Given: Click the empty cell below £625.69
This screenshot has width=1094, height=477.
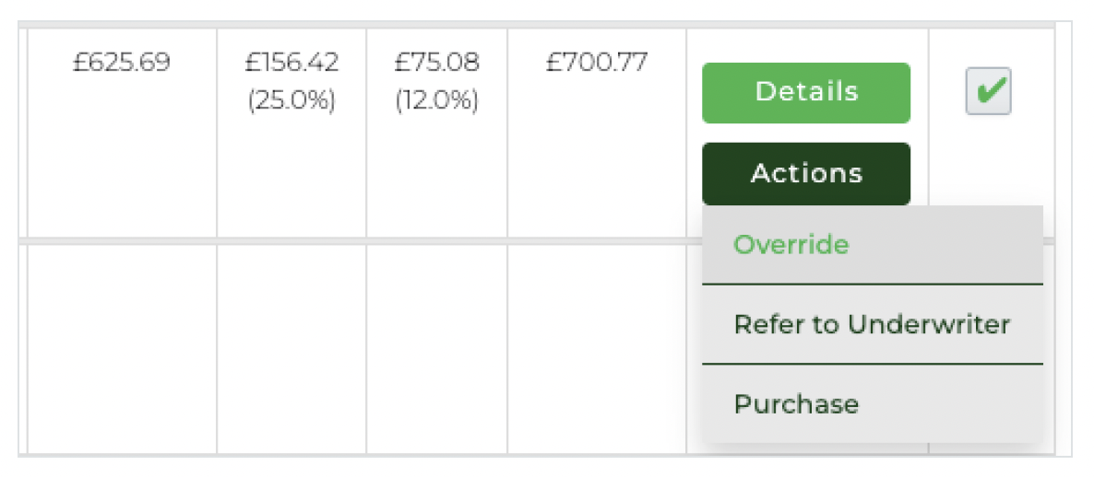Looking at the screenshot, I should [122, 348].
